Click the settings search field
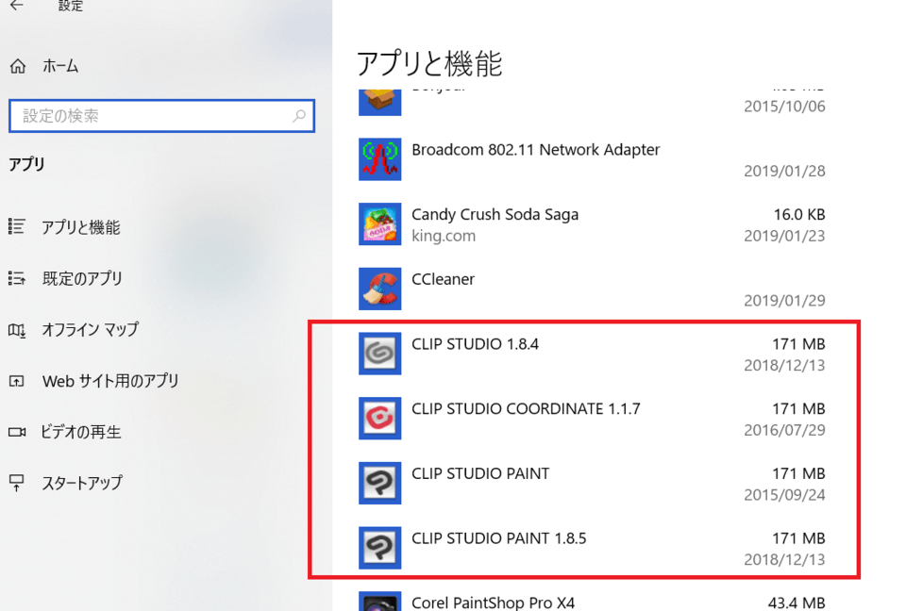Image resolution: width=906 pixels, height=611 pixels. click(151, 116)
